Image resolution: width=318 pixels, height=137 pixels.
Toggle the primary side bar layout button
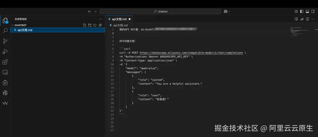point(302,11)
